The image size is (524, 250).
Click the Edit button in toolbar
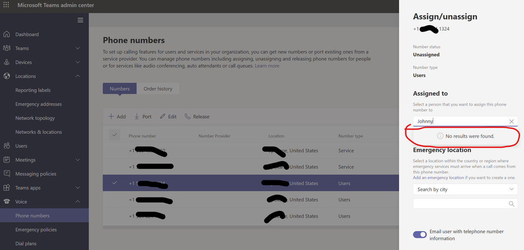(168, 117)
